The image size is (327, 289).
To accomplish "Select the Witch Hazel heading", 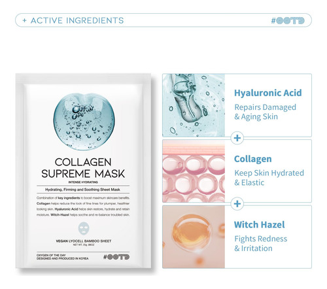I will [260, 224].
